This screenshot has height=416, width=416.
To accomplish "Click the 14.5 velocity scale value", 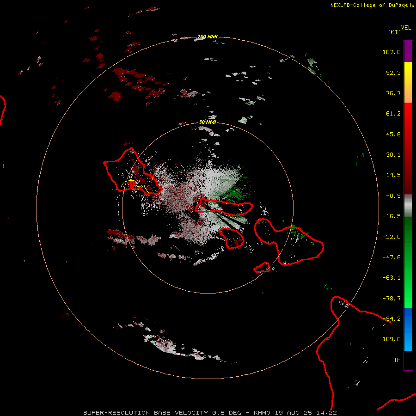I will [x=393, y=175].
